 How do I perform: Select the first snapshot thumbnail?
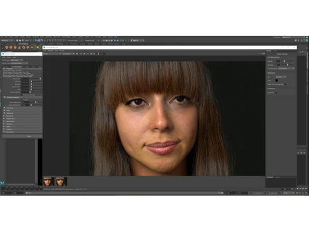[x=49, y=181]
